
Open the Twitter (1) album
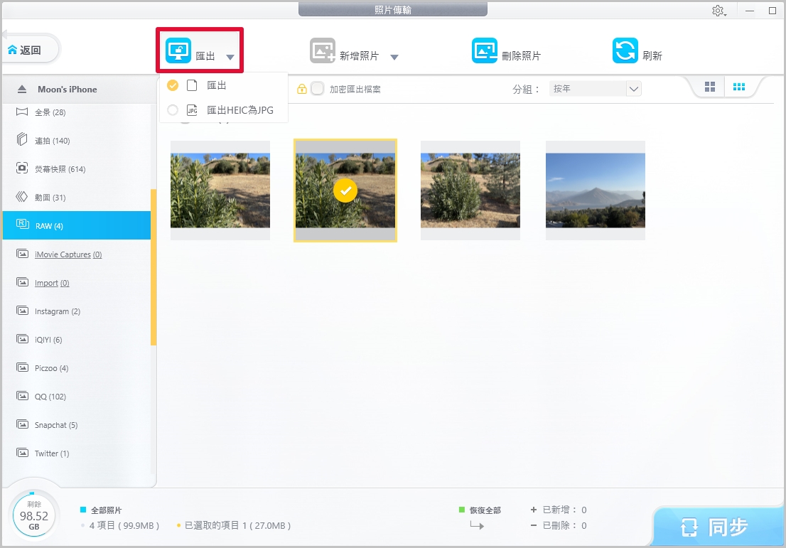point(77,453)
